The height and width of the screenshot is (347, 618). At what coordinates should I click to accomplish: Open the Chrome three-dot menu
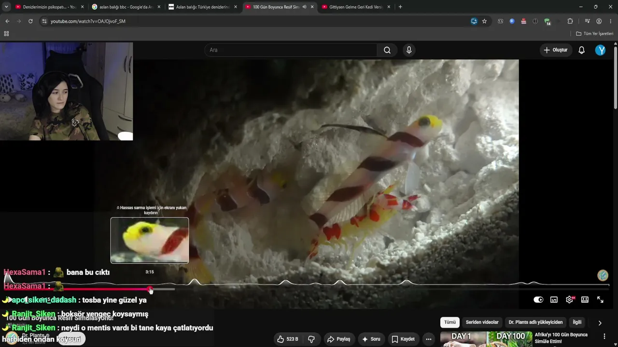pos(610,21)
